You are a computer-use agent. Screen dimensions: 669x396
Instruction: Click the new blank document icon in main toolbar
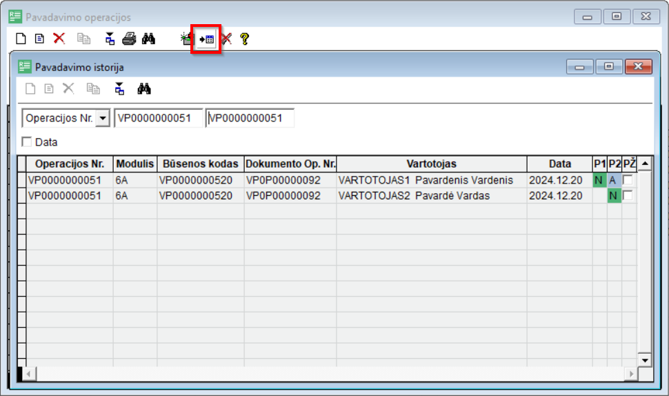[x=21, y=39]
